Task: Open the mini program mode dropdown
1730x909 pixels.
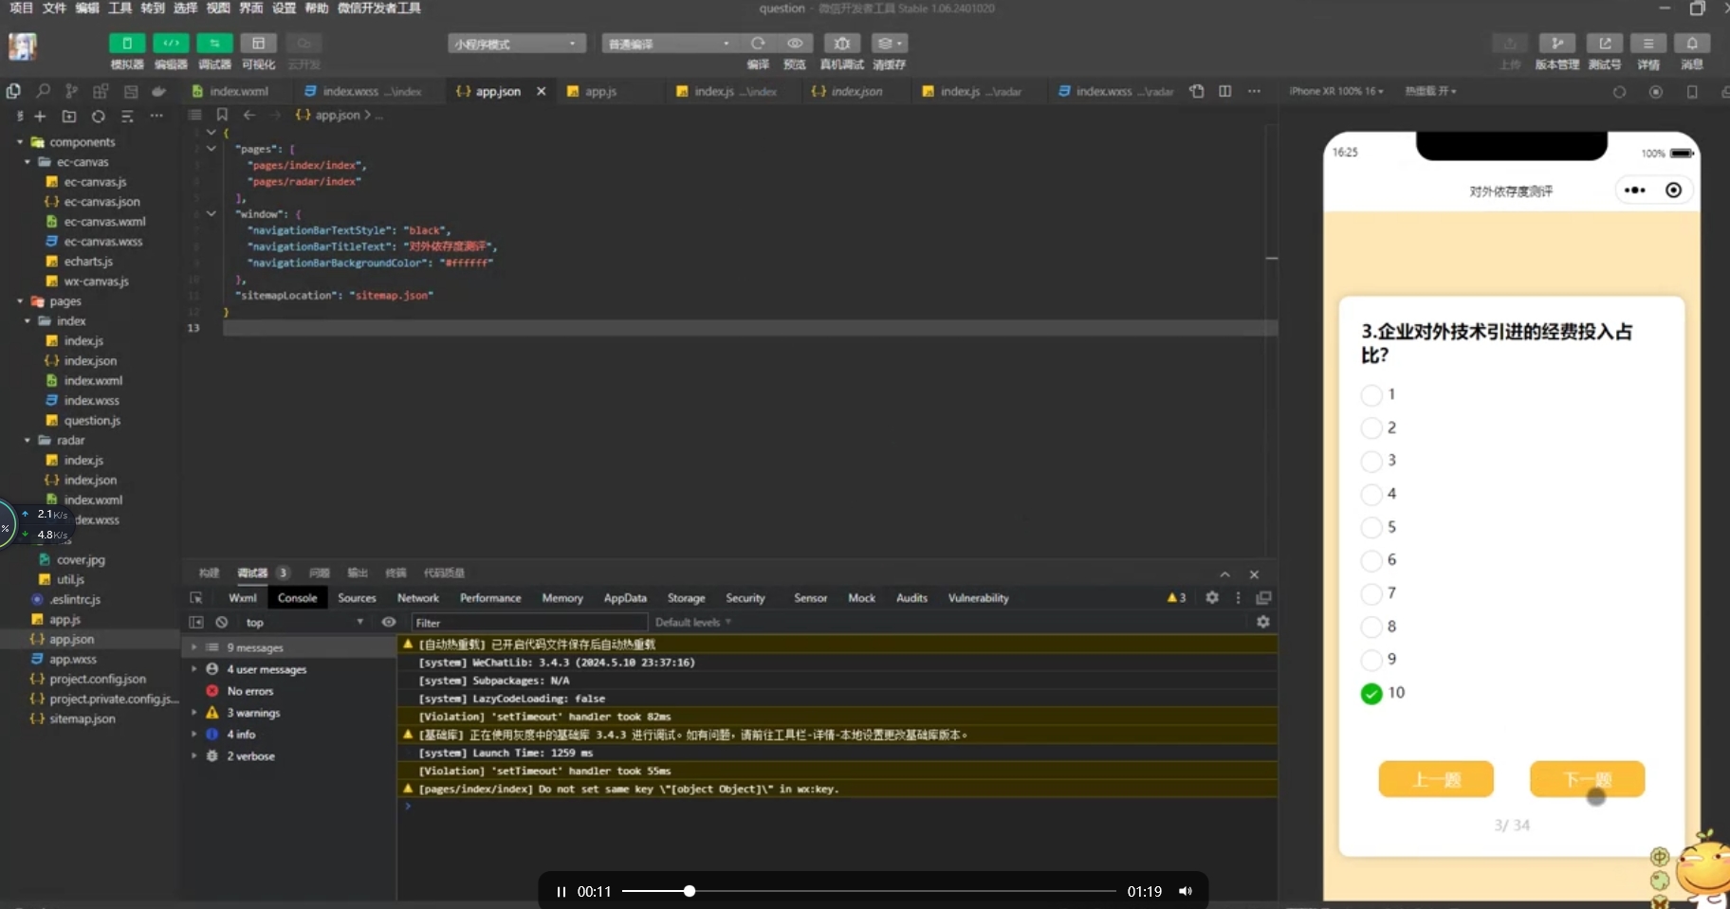Action: click(517, 44)
